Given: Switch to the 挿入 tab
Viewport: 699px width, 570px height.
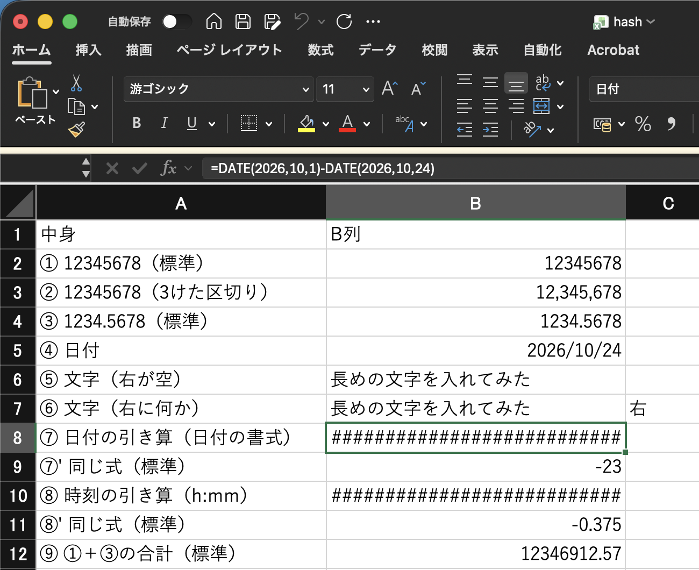Looking at the screenshot, I should pos(88,50).
